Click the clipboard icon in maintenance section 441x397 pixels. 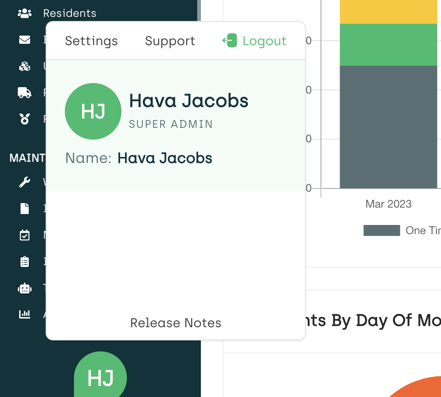tap(25, 261)
